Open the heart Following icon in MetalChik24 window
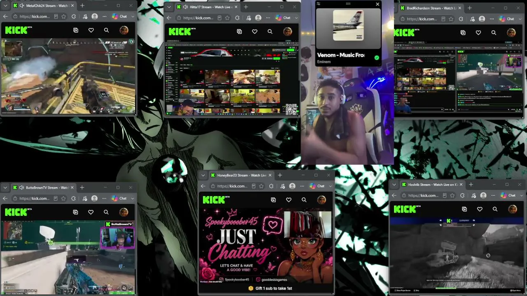527x296 pixels. pos(91,30)
